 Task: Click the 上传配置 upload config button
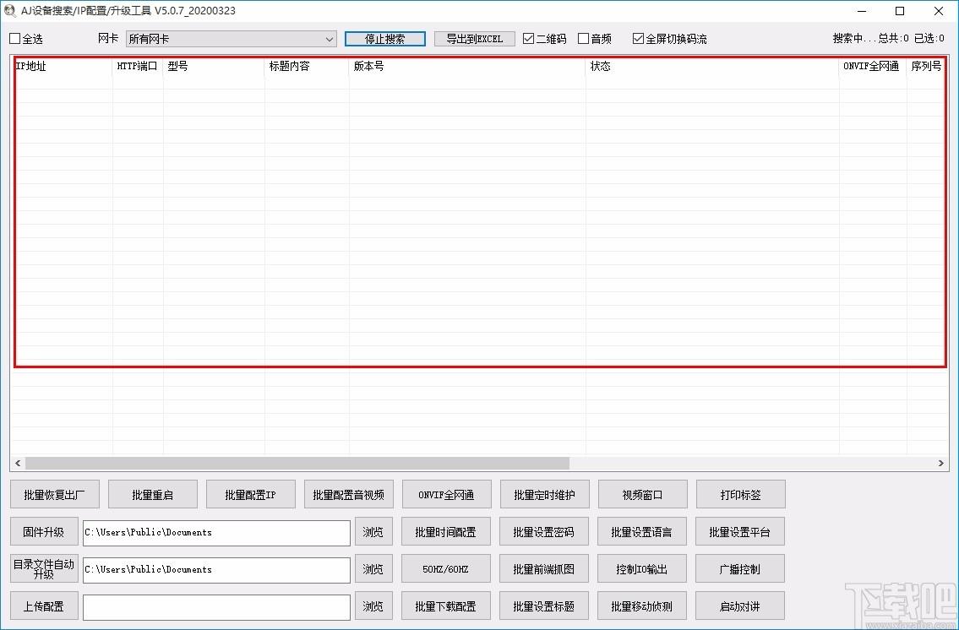coord(44,606)
